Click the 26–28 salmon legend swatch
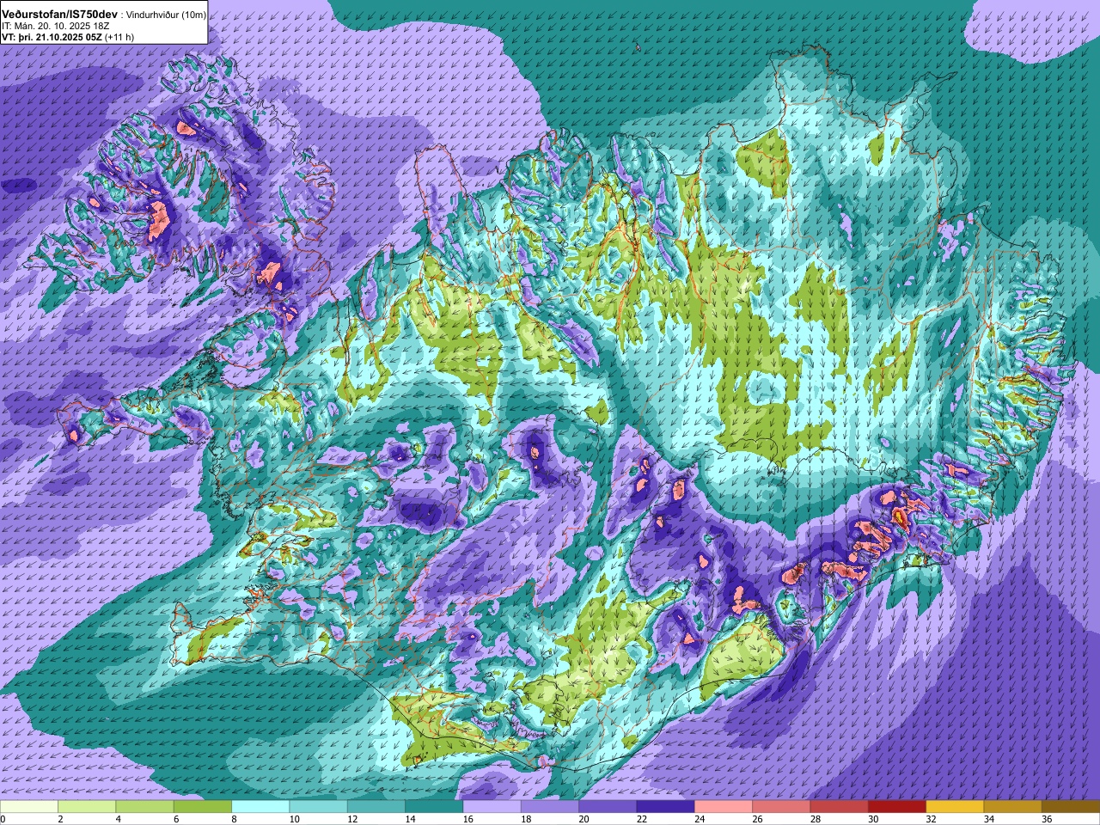Screen dimensions: 1100x825 781,807
